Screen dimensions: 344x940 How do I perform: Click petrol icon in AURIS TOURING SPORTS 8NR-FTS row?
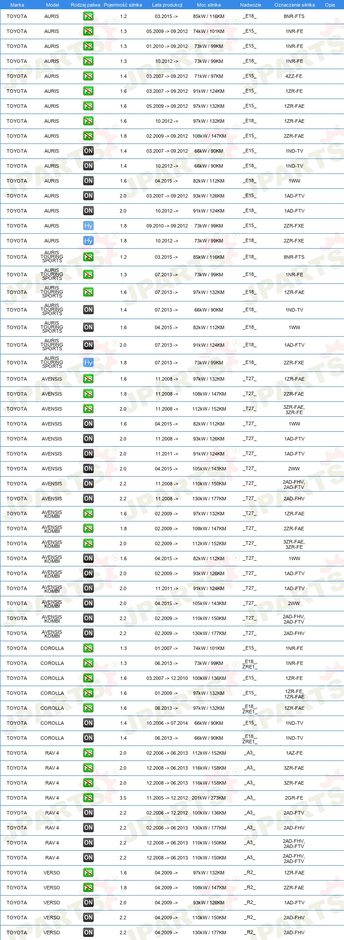coord(88,257)
